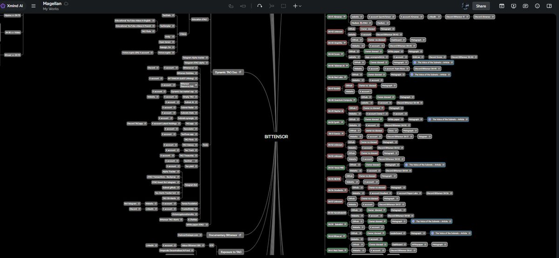Open the comments panel icon

tap(525, 6)
